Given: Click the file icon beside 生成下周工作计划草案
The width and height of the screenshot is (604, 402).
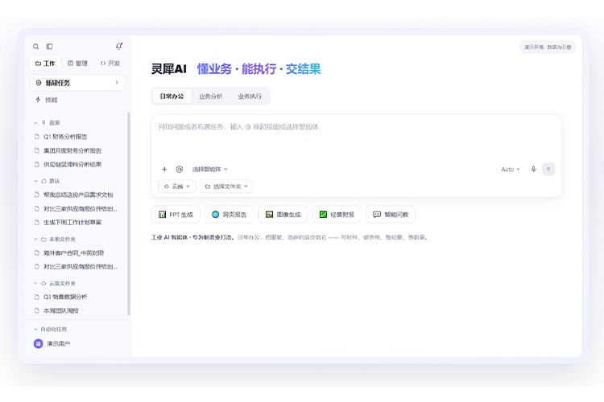Looking at the screenshot, I should point(37,223).
